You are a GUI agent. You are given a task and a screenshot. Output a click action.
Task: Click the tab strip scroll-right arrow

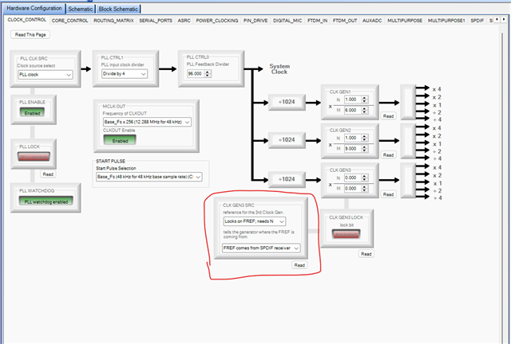tap(504, 19)
